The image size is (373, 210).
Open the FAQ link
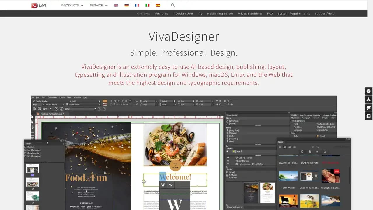pyautogui.click(x=270, y=13)
